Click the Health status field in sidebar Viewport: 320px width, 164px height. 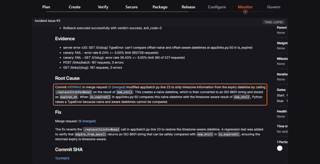click(x=282, y=114)
